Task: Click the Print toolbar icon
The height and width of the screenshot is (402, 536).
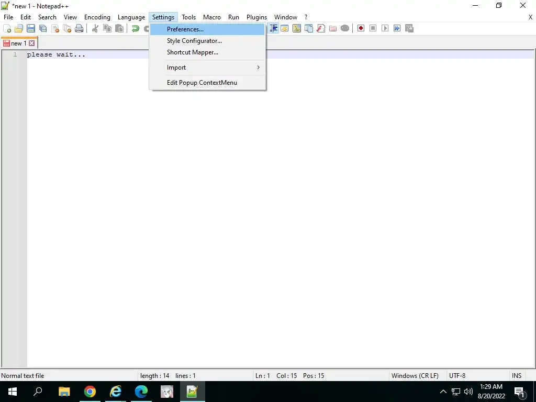Action: coord(79,28)
